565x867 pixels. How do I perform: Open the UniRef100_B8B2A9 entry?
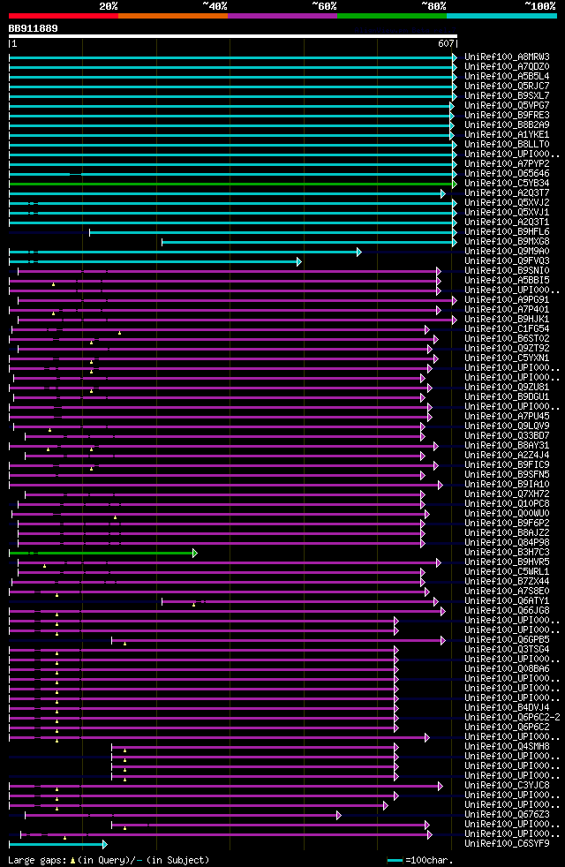click(507, 125)
